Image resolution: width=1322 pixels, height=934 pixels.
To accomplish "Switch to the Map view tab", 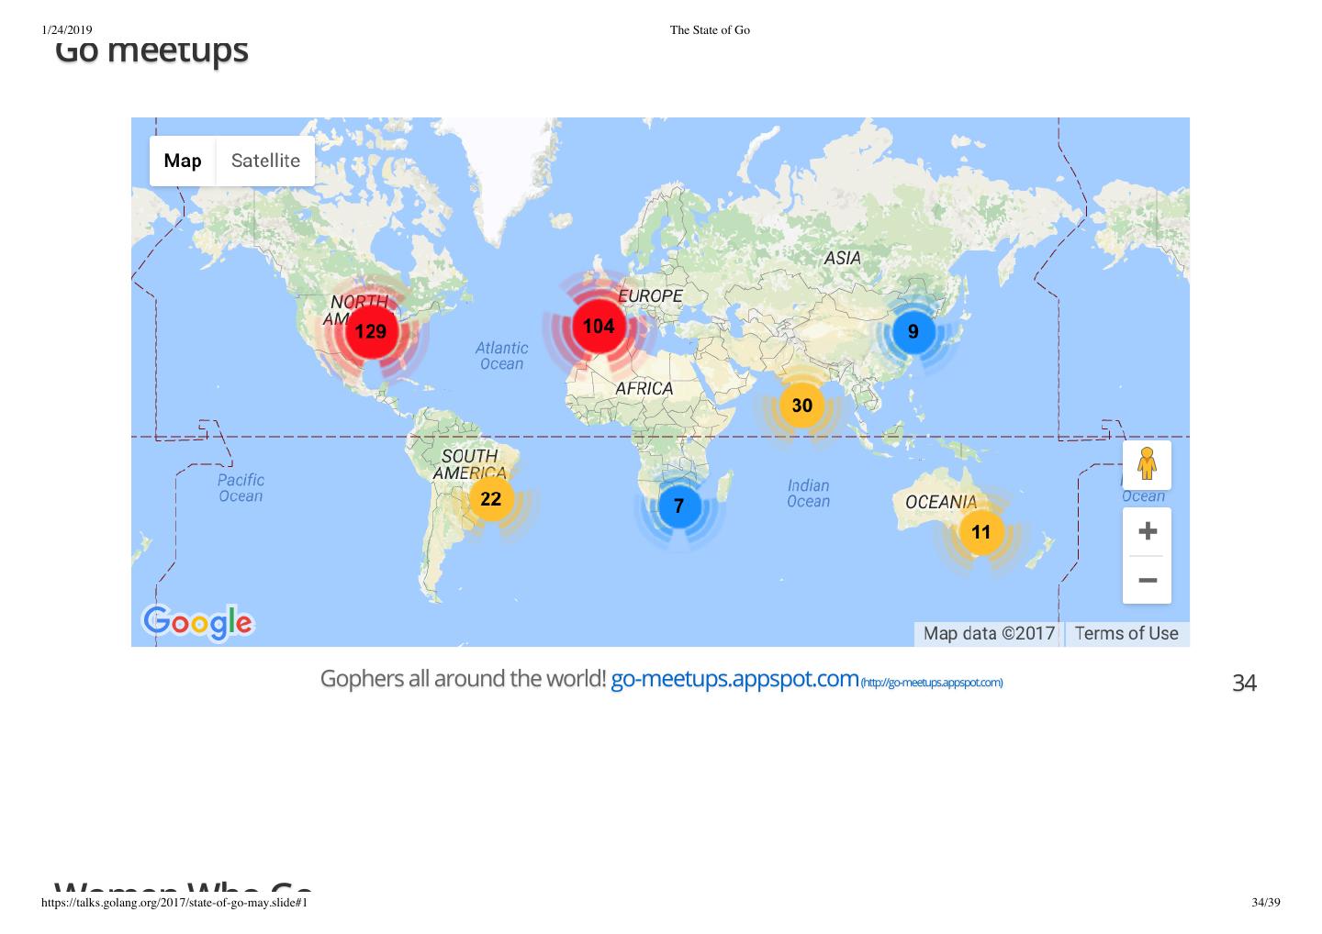I will click(x=183, y=161).
